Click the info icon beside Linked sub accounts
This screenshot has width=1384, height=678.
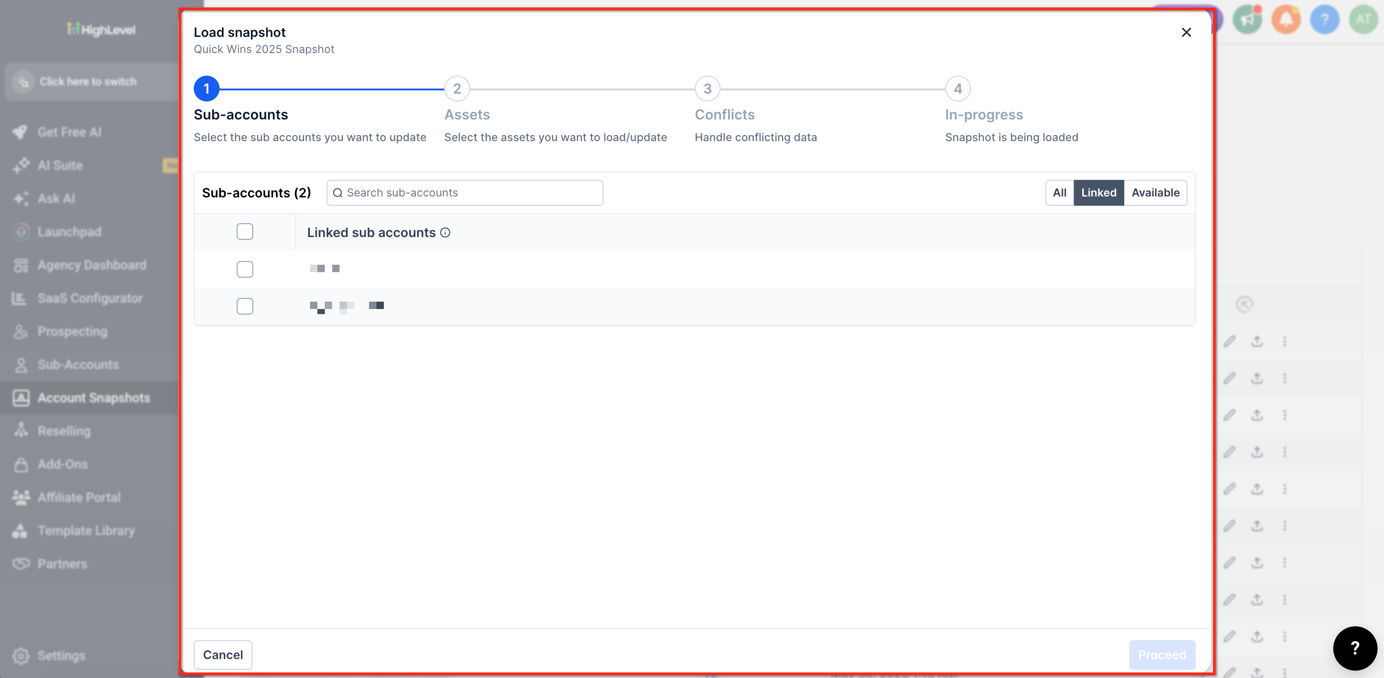[x=445, y=232]
